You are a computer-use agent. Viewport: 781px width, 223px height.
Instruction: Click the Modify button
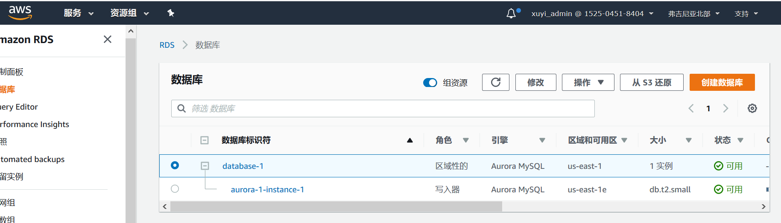click(x=535, y=82)
